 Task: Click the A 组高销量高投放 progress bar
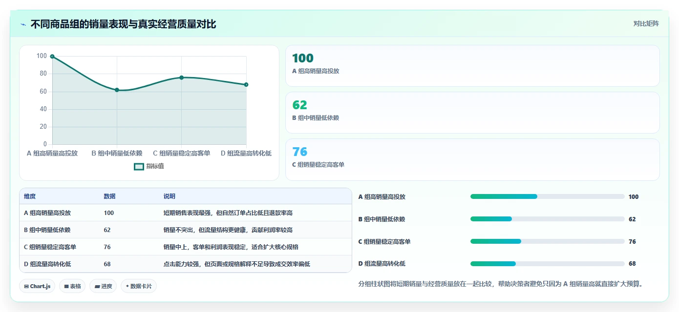coord(547,196)
